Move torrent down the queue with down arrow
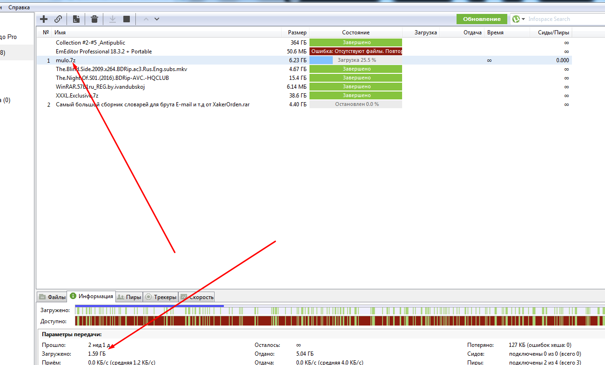605x365 pixels. click(x=157, y=19)
